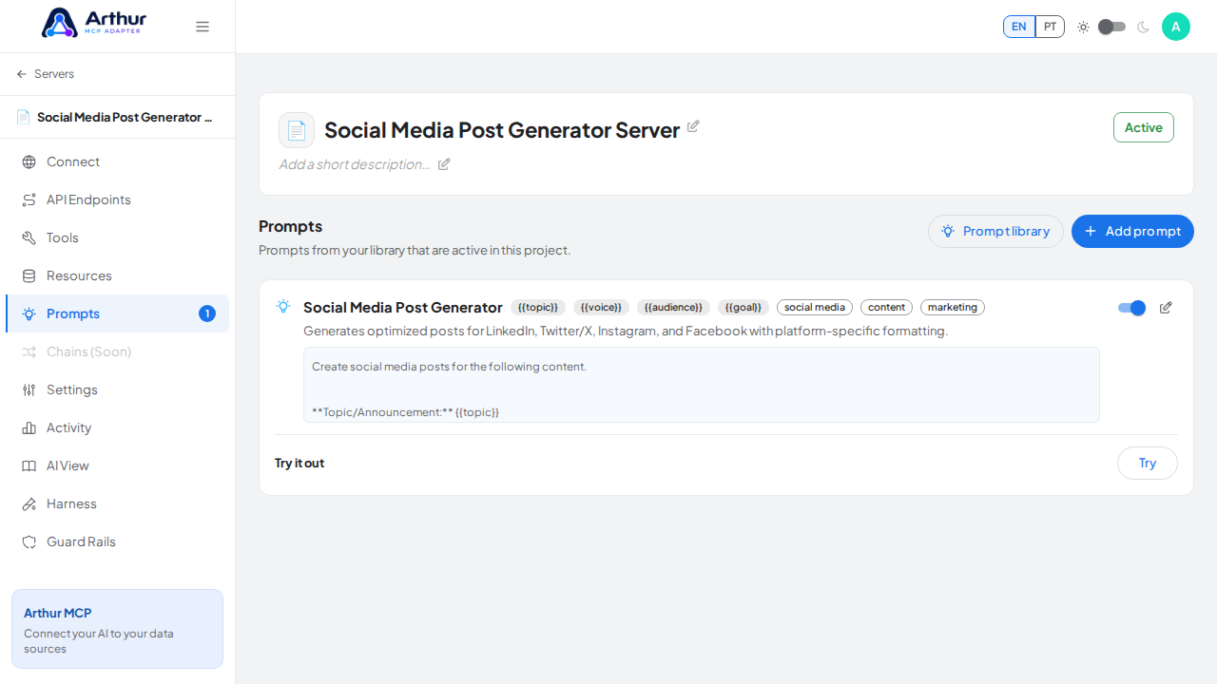Screen dimensions: 1217x684
Task: Open the Tools section
Action: click(117, 237)
